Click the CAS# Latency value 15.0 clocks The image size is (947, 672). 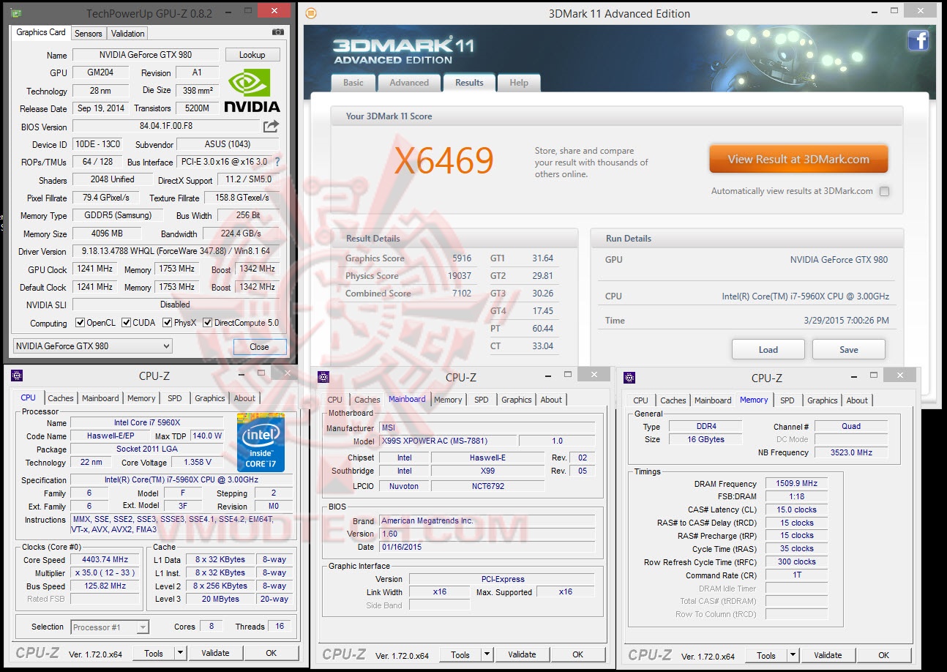tap(796, 509)
